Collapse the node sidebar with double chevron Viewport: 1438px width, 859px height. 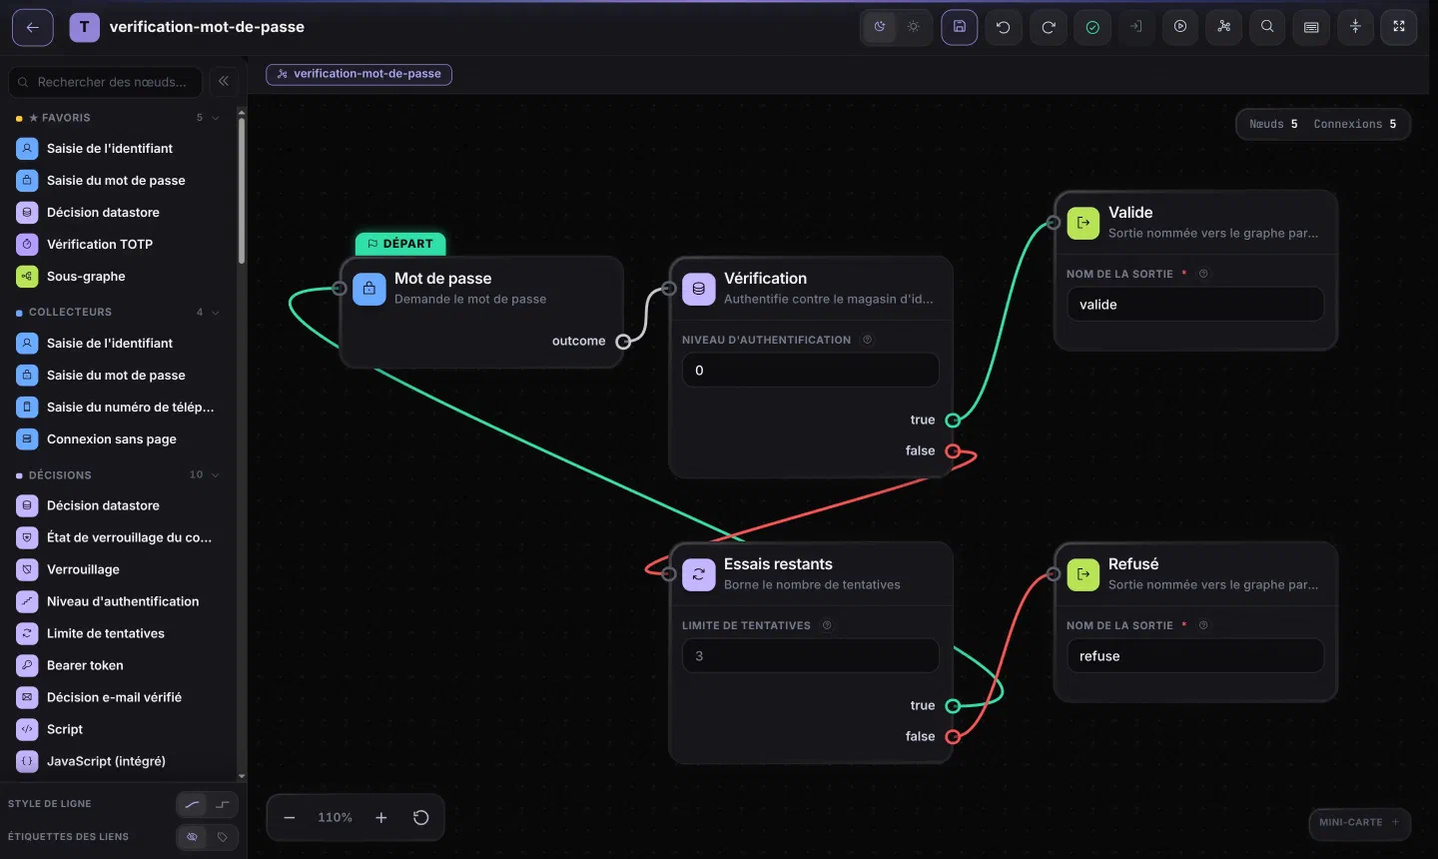(x=224, y=81)
